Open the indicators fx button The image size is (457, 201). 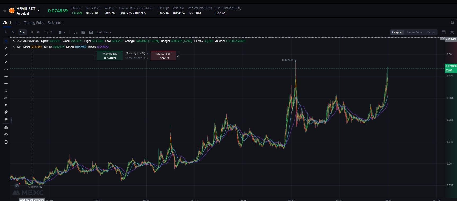[75, 32]
